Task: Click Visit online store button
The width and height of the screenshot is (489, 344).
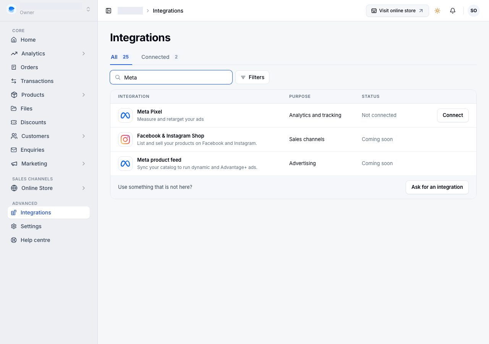Action: pyautogui.click(x=397, y=11)
